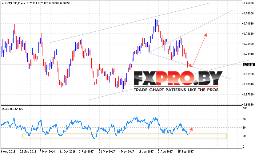Click the RSI scale level 70
The width and height of the screenshot is (255, 155).
click(x=244, y=119)
